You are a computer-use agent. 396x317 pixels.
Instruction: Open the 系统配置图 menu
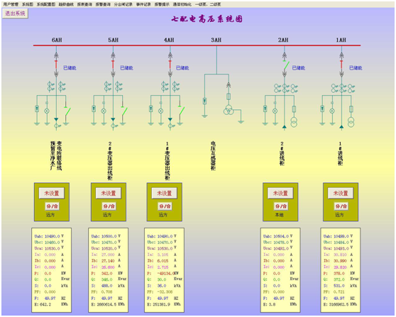pyautogui.click(x=45, y=4)
